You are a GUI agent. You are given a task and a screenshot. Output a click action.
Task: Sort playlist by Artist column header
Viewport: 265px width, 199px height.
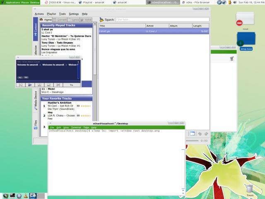coord(157,26)
